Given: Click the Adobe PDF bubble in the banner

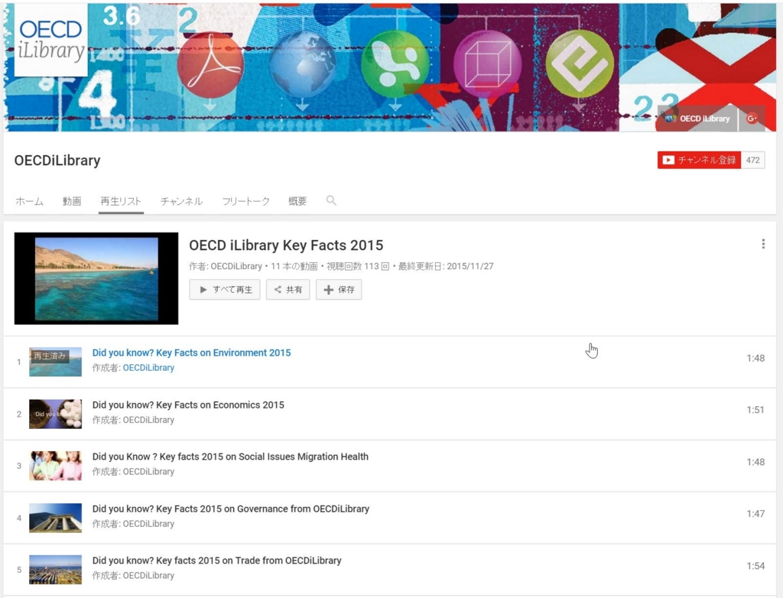Looking at the screenshot, I should [x=210, y=65].
